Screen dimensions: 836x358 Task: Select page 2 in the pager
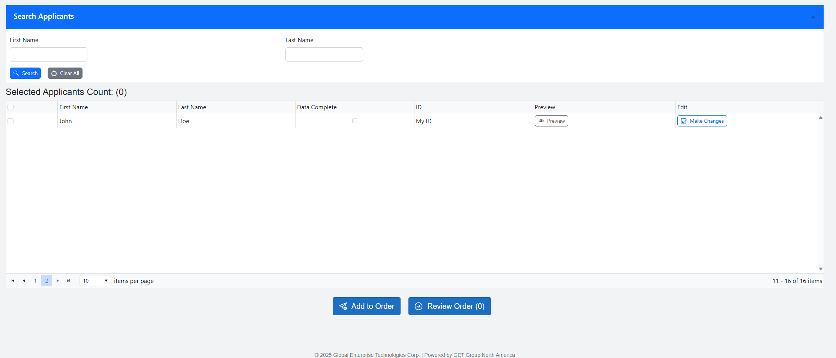click(x=47, y=281)
